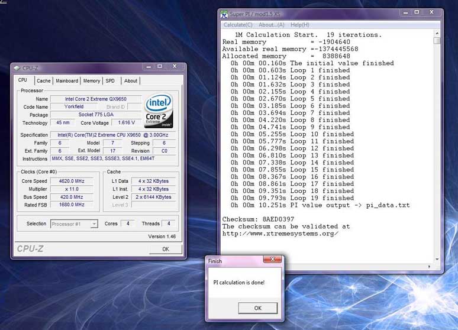The image size is (458, 330).
Task: Click the Level 2 value 2 x 6144 KBytes
Action: (153, 197)
